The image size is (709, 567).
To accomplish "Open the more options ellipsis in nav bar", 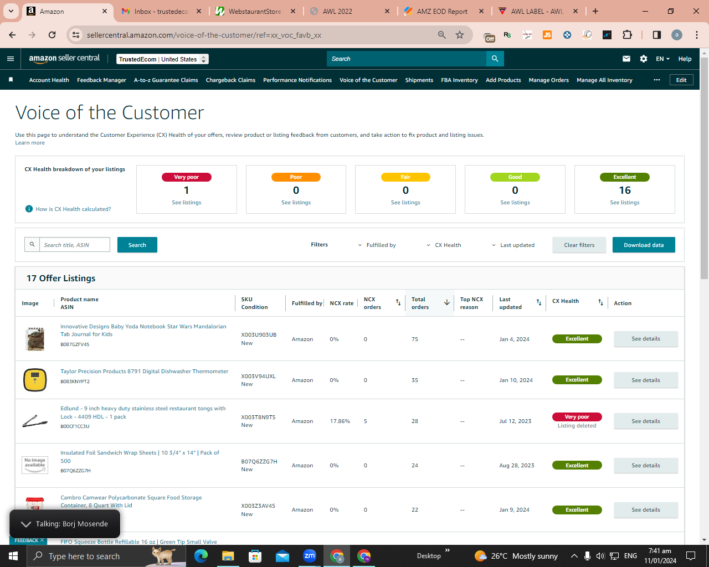I will [x=657, y=80].
